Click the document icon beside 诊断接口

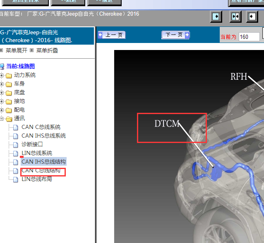pos(15,145)
